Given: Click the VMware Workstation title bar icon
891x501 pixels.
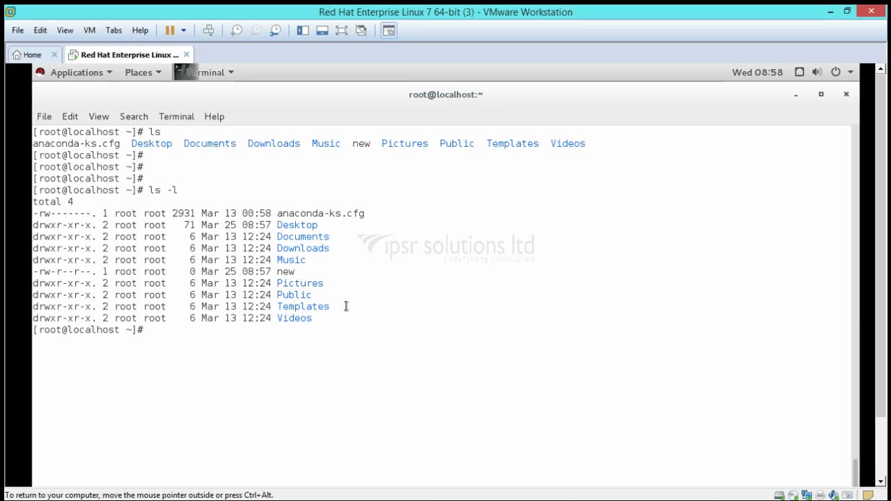Looking at the screenshot, I should click(10, 11).
